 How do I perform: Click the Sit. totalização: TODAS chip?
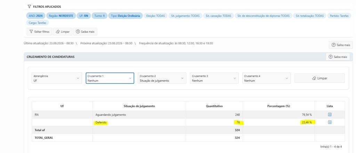[x=310, y=16]
